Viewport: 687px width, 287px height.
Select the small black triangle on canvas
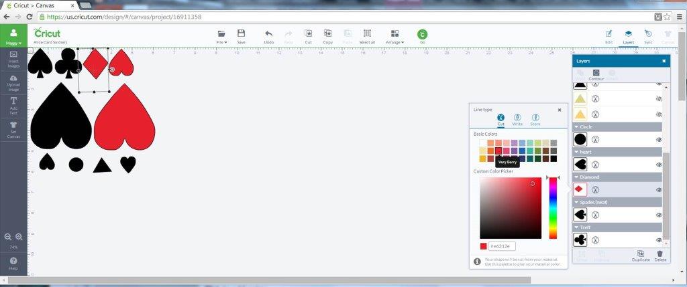click(102, 165)
